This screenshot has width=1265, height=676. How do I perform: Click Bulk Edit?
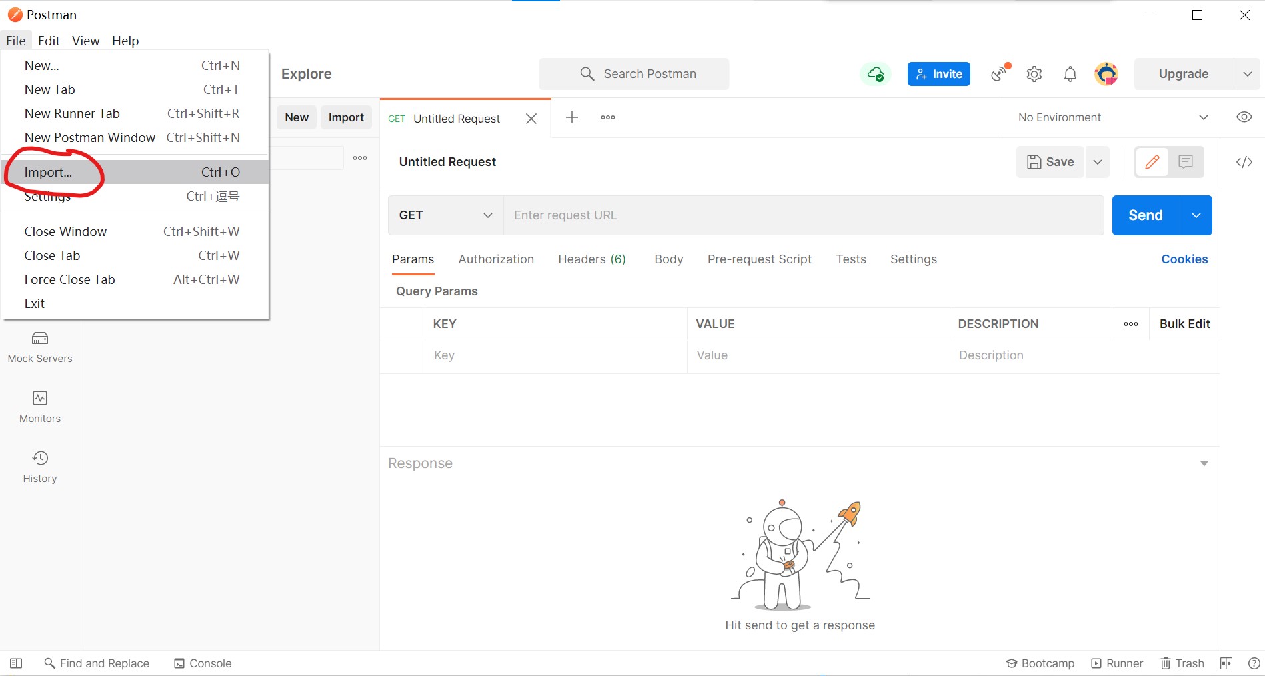click(x=1184, y=324)
